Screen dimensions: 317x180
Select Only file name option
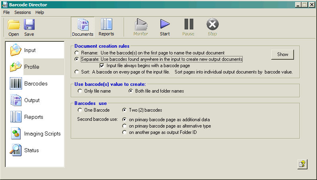(80, 91)
